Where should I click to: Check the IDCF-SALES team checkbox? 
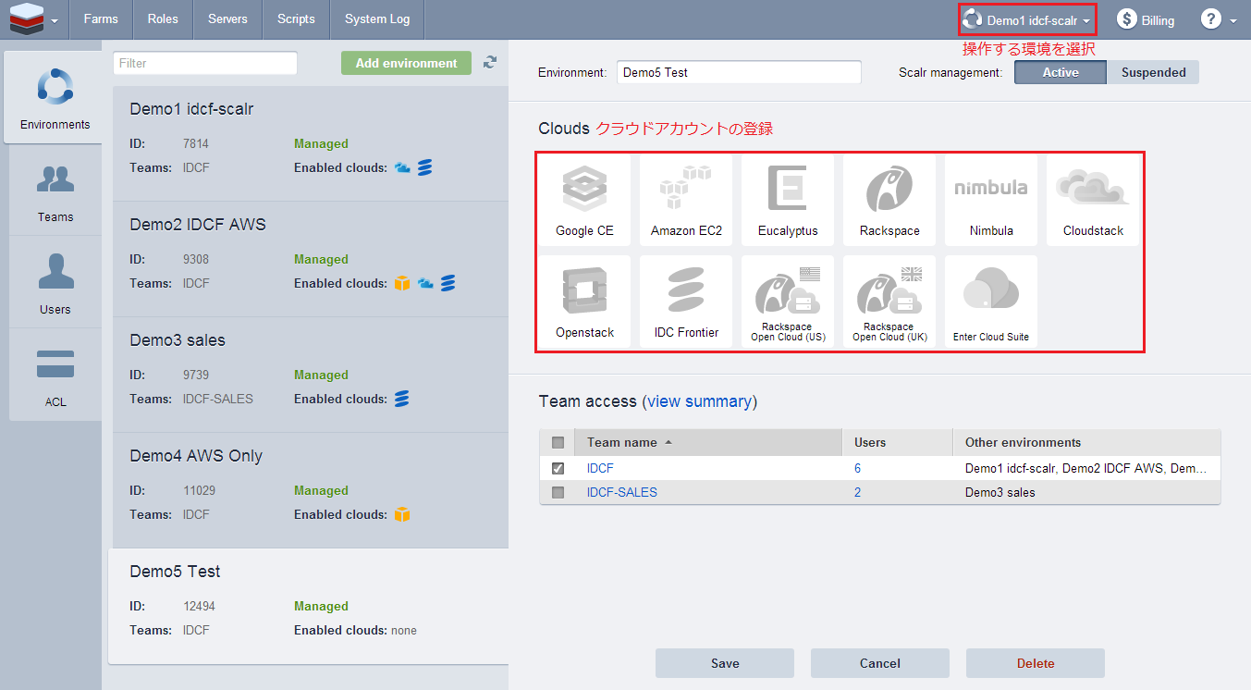point(558,493)
